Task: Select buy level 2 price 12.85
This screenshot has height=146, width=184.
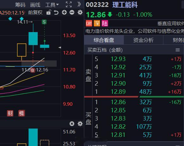Action: coord(118,110)
